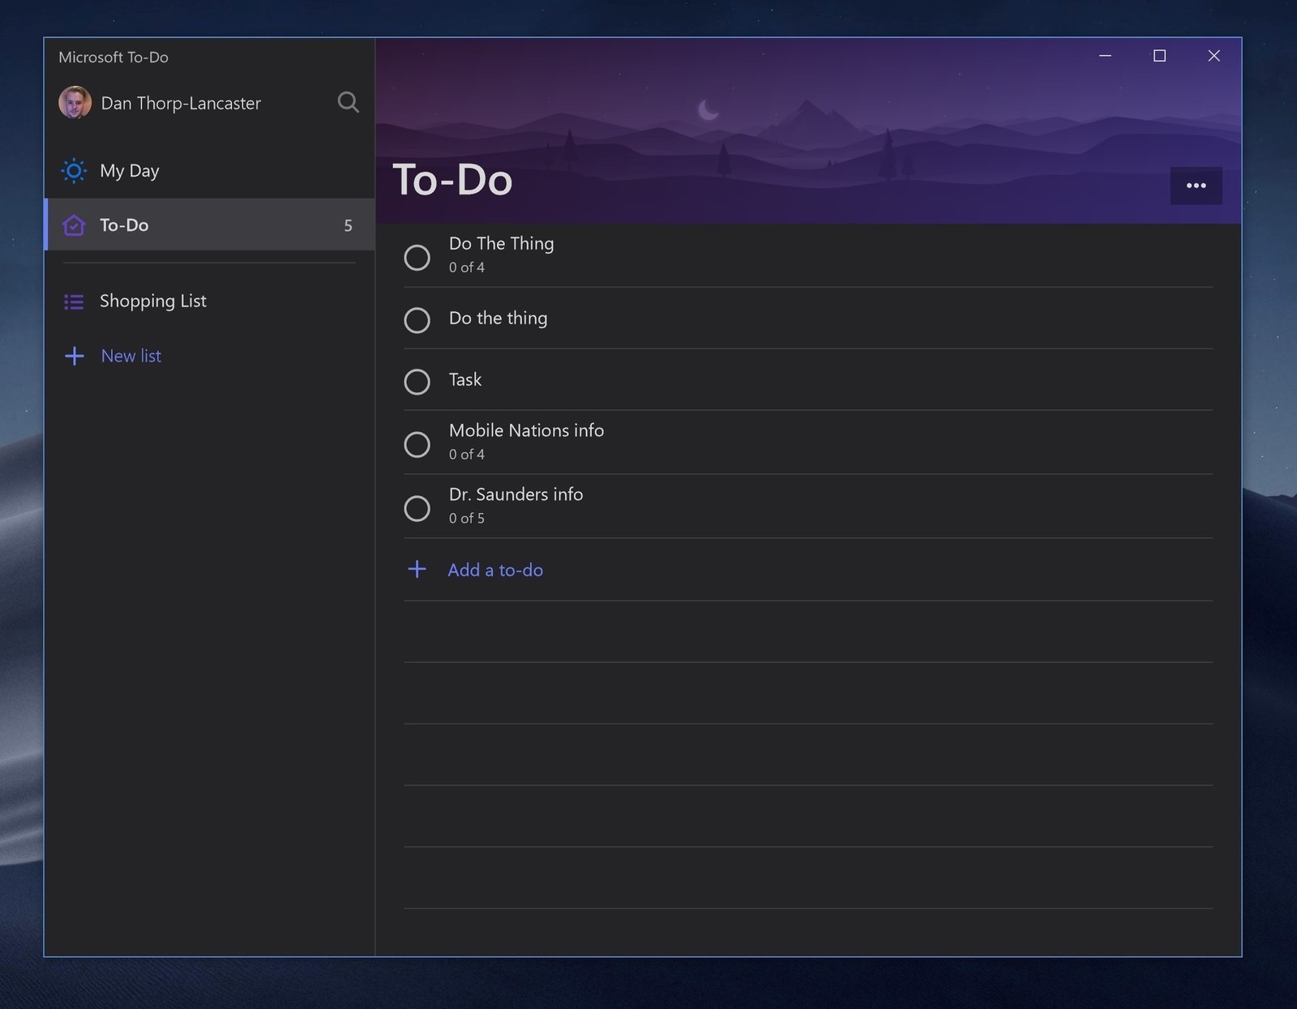Complete the "Do the thing" task circle
The image size is (1297, 1009).
tap(417, 319)
